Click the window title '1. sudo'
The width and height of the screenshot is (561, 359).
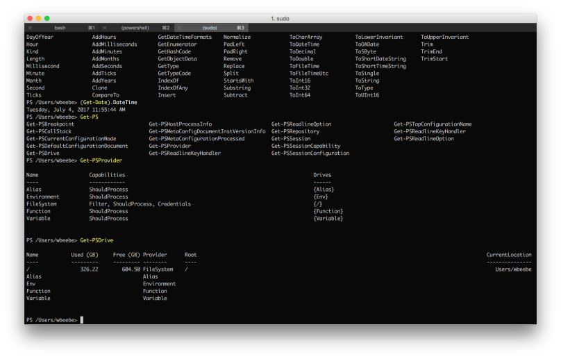(280, 19)
